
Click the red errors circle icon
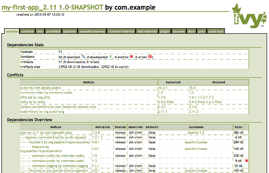point(150,56)
